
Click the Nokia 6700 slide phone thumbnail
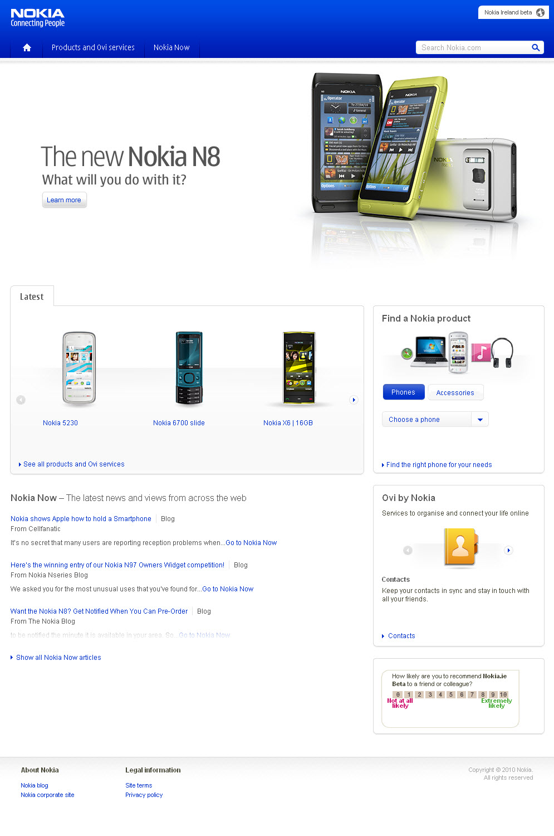coord(189,368)
